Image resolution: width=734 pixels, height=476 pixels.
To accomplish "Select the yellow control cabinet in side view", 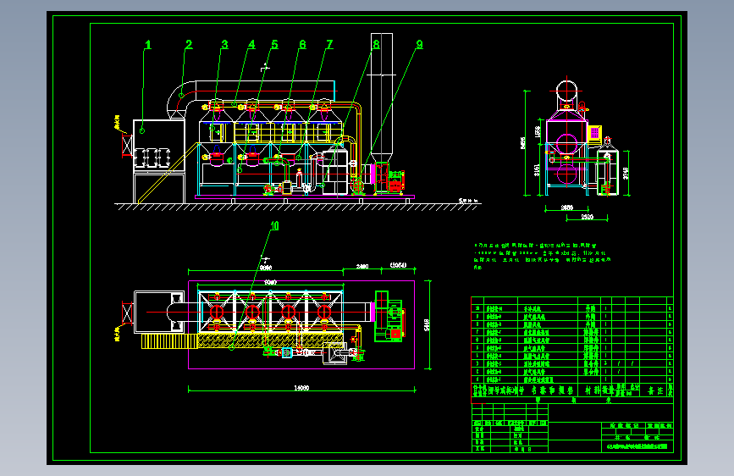I will [594, 134].
